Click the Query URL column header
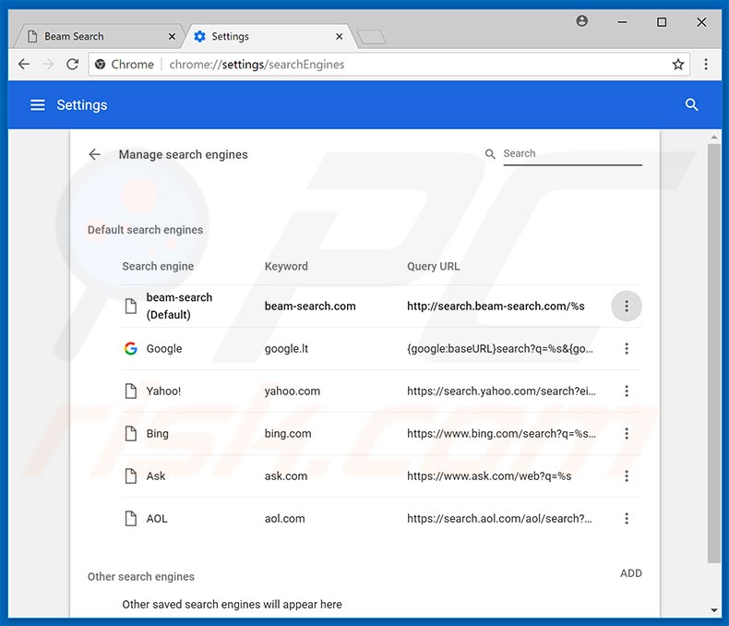 (434, 266)
